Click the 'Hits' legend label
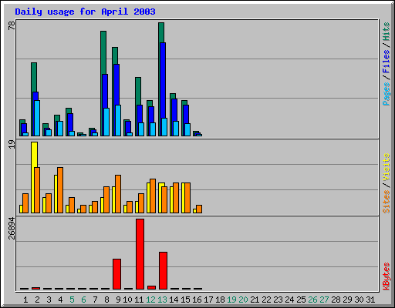Viewport: 395px width, 308px height. (x=386, y=32)
